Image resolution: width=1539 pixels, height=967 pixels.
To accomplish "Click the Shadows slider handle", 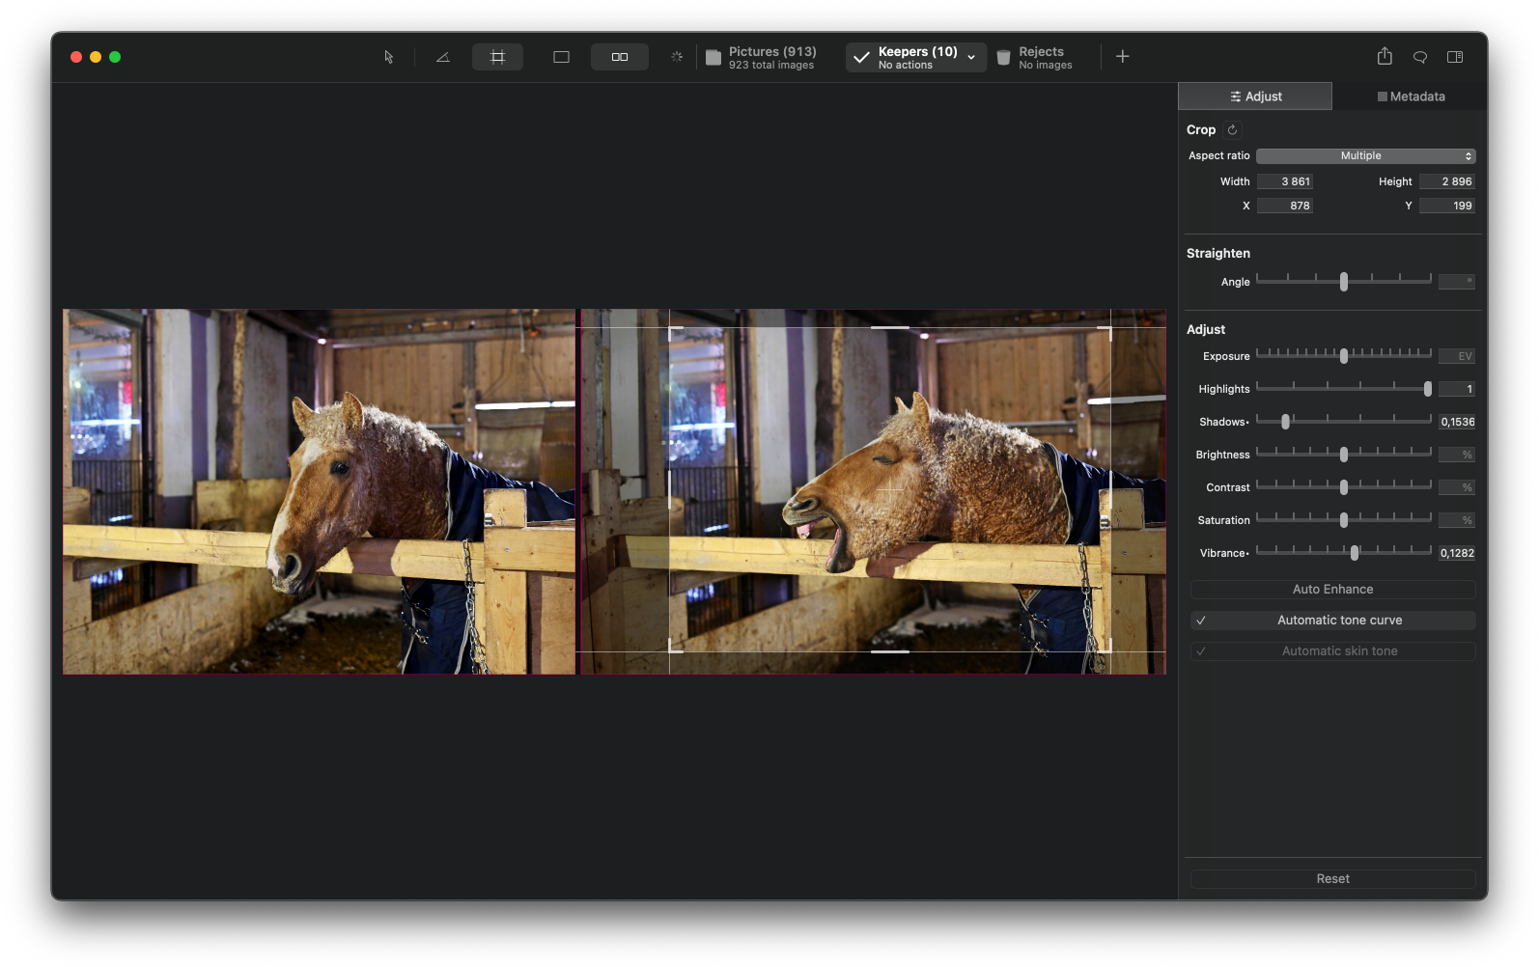I will pos(1285,422).
